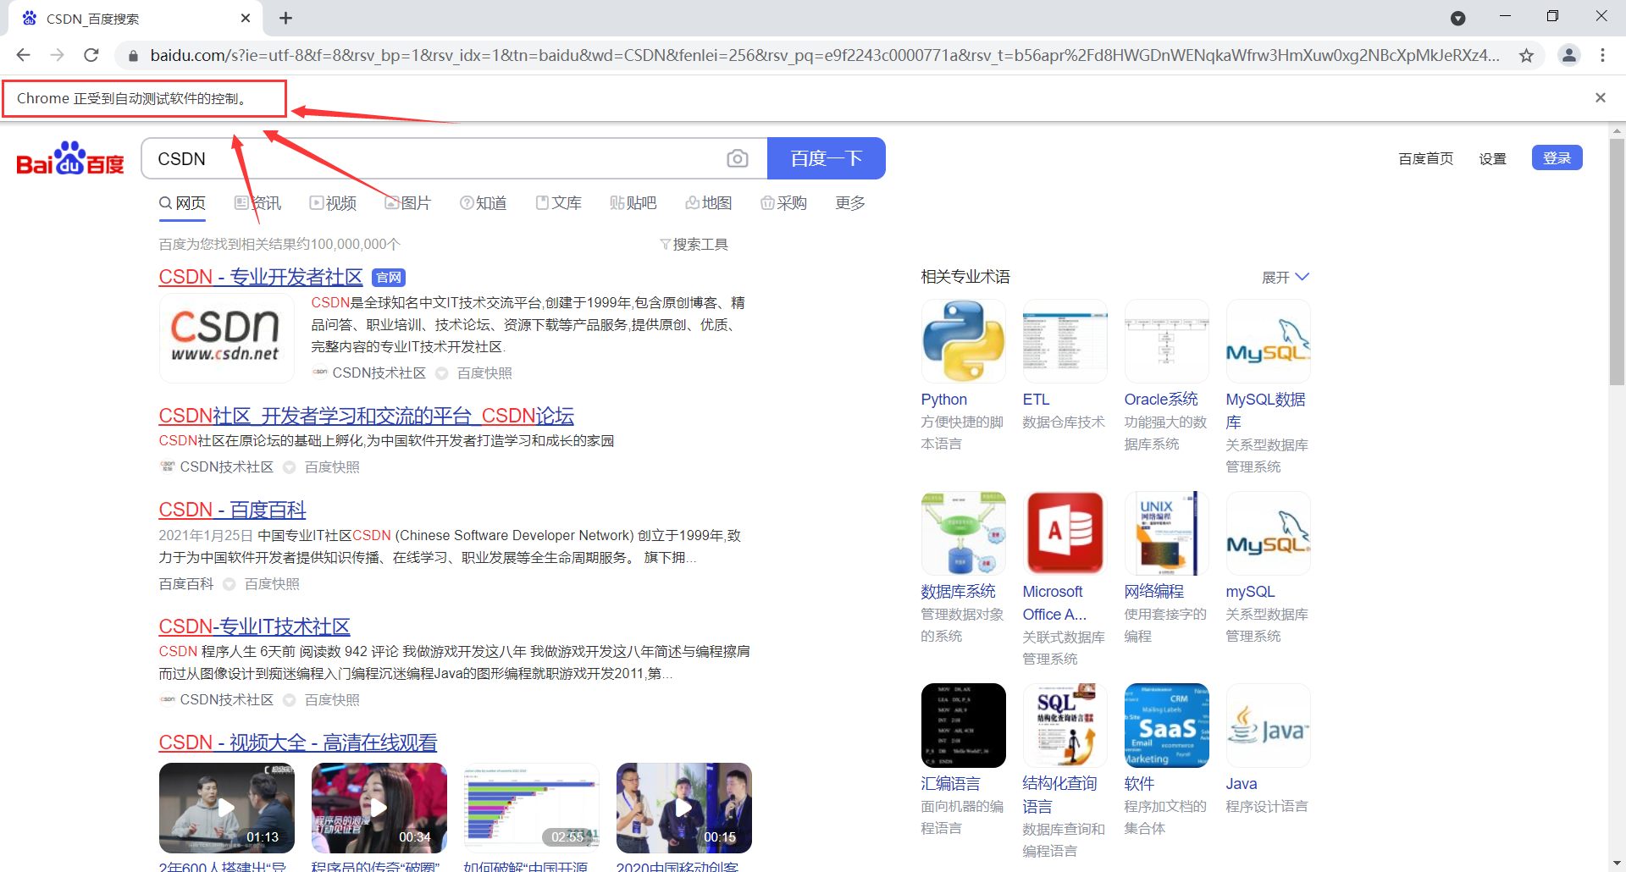Image resolution: width=1626 pixels, height=872 pixels.
Task: Dismiss the automation control infobar
Action: pyautogui.click(x=1600, y=97)
